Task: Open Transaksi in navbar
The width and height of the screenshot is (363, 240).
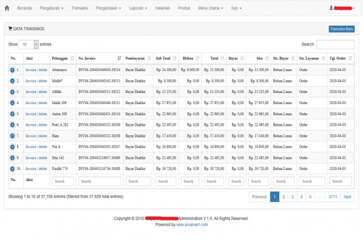Action: pos(79,8)
